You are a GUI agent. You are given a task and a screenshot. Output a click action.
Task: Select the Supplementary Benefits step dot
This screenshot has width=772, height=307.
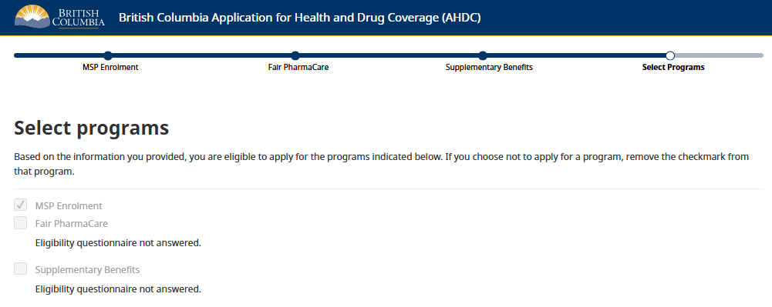coord(483,55)
